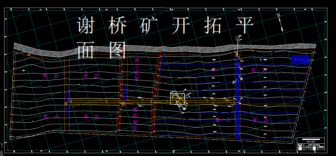Select the yellow hoist house symbol at center
The image size is (336, 156).
[177, 99]
